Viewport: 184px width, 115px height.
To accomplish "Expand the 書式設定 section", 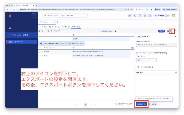I will 157,73.
